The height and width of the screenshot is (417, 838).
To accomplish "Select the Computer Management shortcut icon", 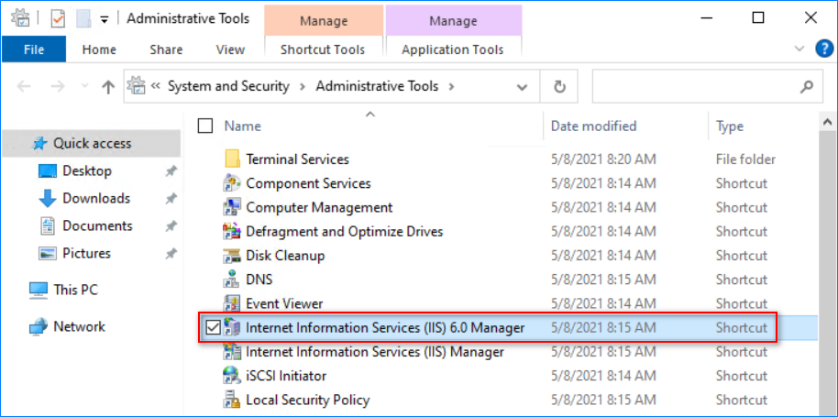I will [231, 207].
